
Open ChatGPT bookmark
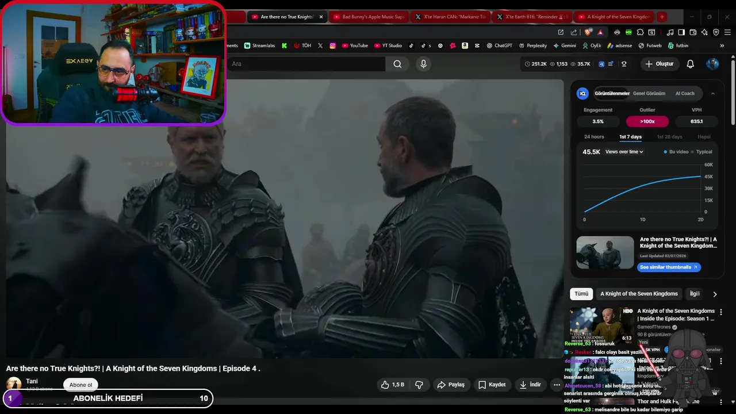click(x=499, y=45)
